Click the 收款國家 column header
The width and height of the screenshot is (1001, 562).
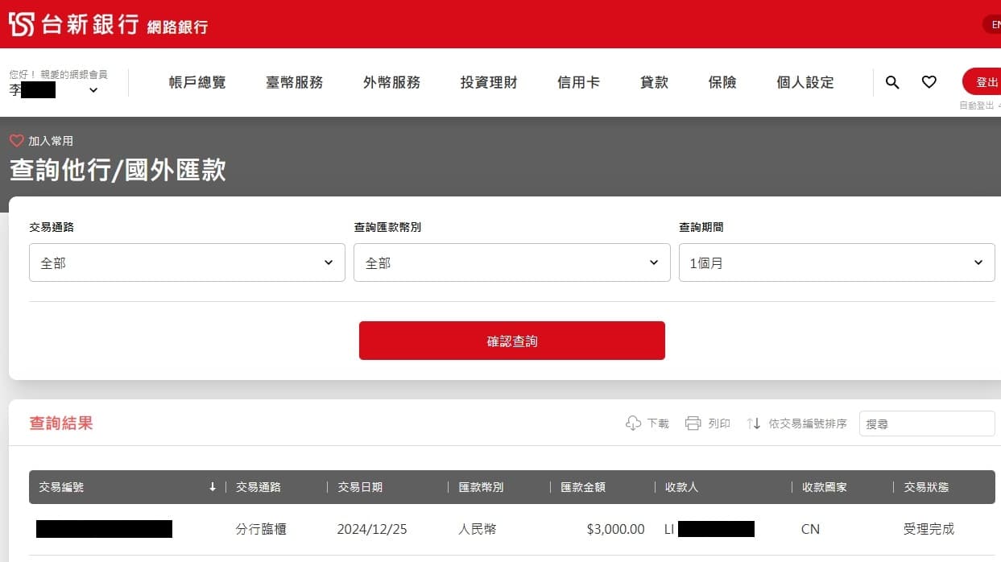coord(825,487)
